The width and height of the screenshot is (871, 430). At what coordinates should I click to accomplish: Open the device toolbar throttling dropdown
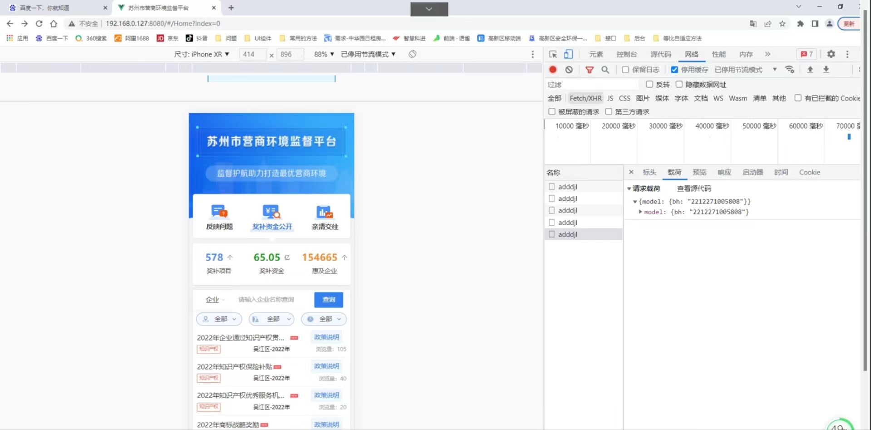coord(368,54)
